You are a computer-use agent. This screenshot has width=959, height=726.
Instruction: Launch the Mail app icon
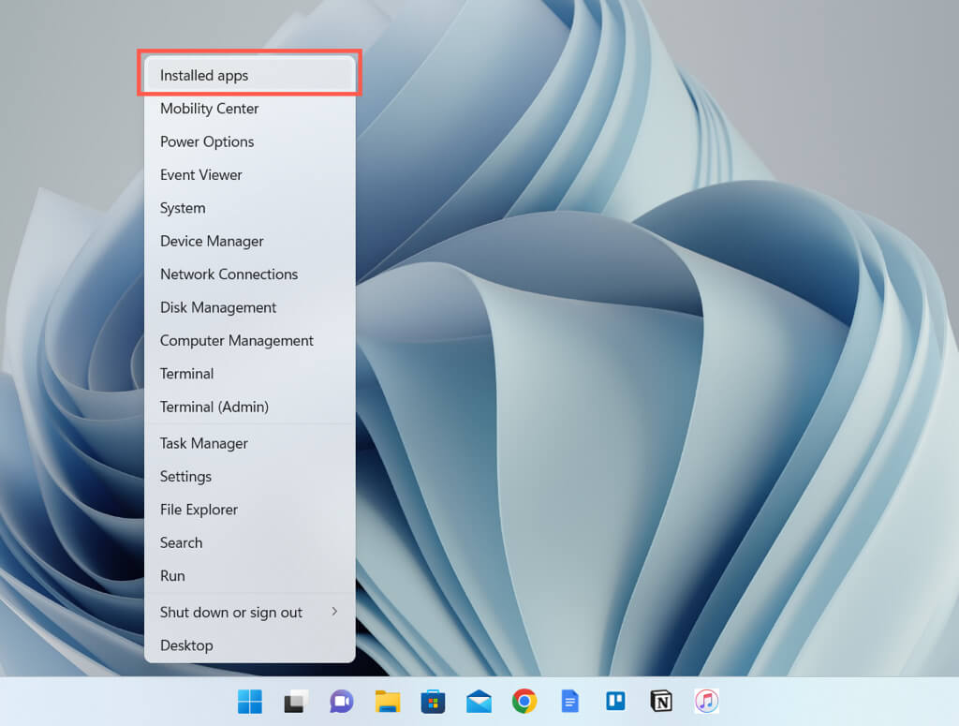coord(479,702)
